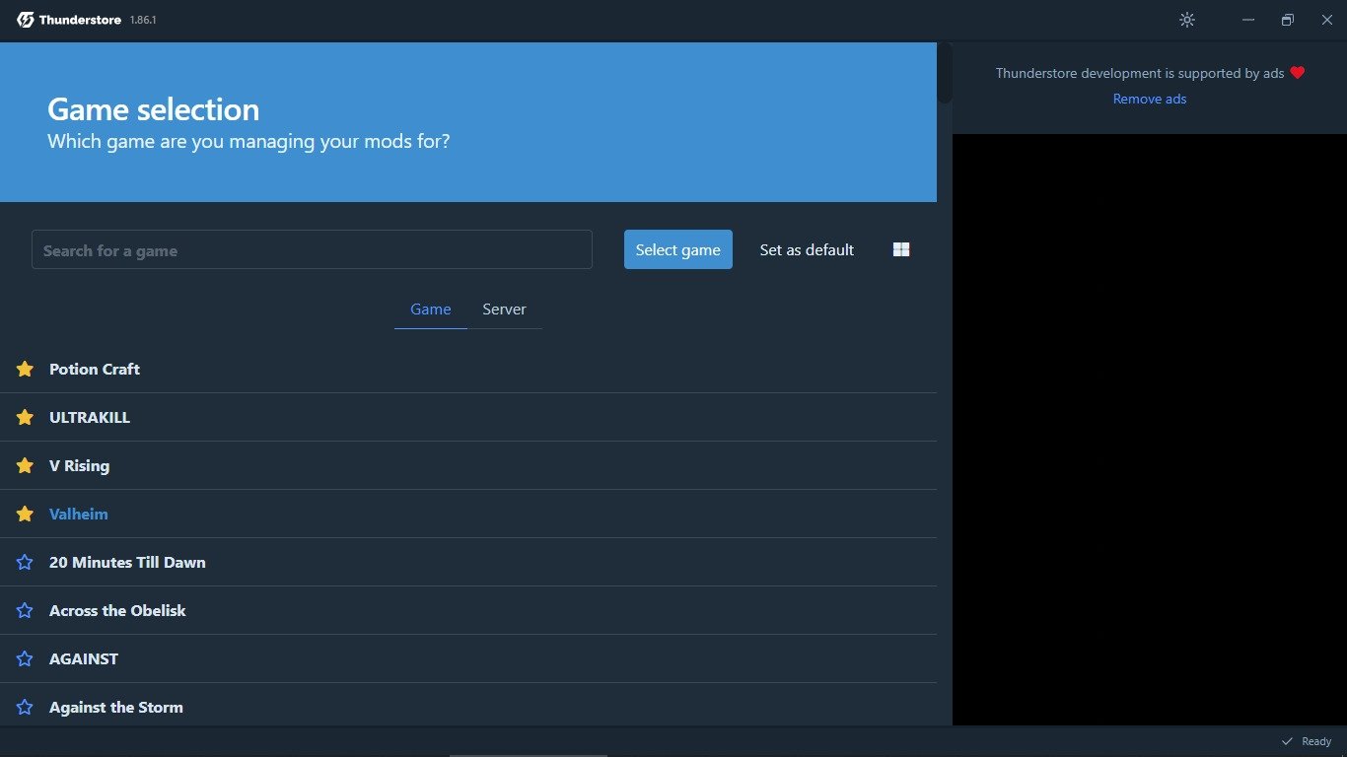Click the Ready checkmark status icon

(x=1287, y=741)
